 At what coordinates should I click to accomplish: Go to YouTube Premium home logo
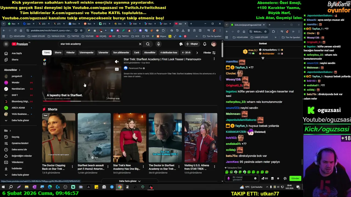click(x=20, y=44)
